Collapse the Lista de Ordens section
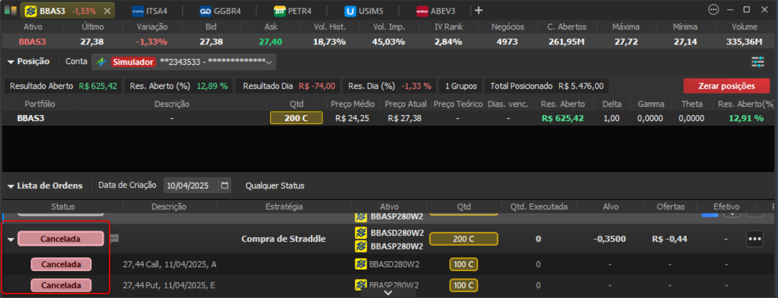The height and width of the screenshot is (298, 778). 10,186
